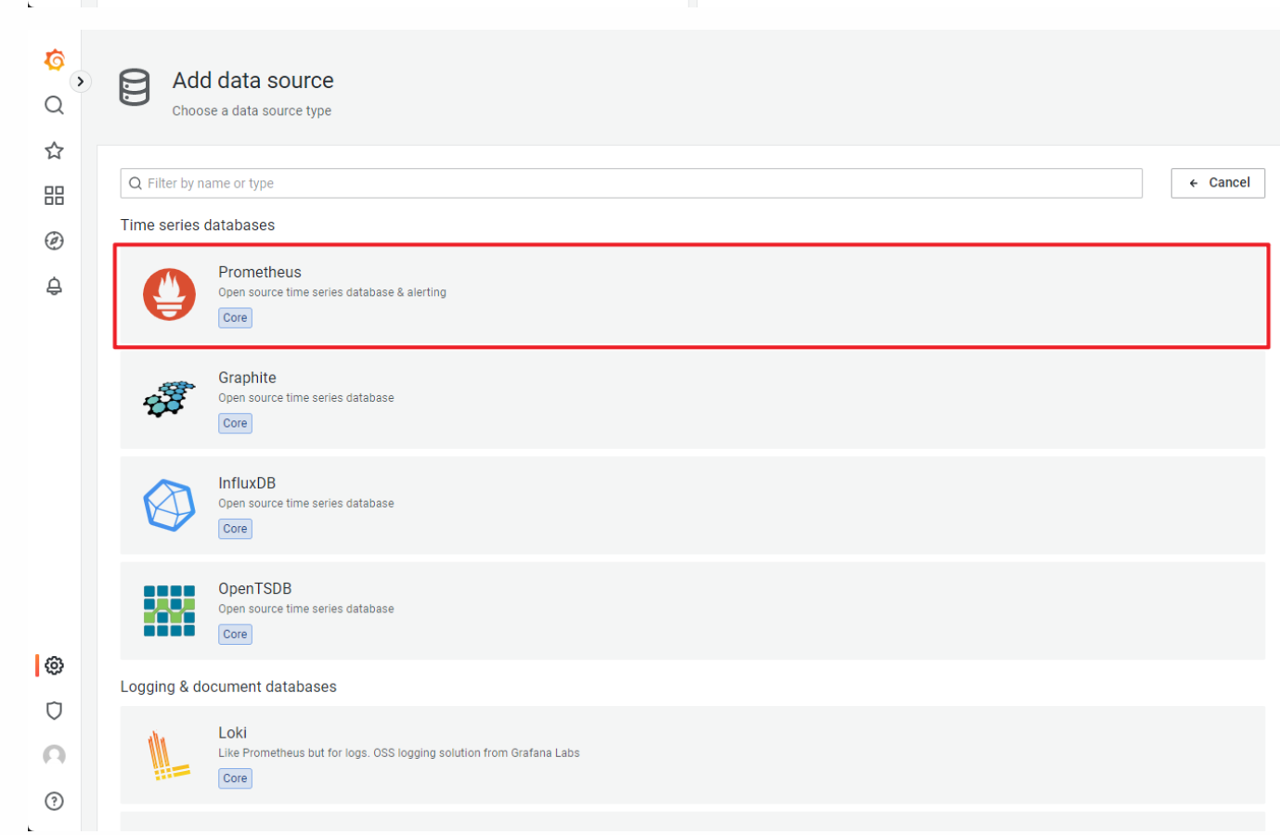This screenshot has height=835, width=1280.
Task: Open the Starred dashboards star icon
Action: 55,150
